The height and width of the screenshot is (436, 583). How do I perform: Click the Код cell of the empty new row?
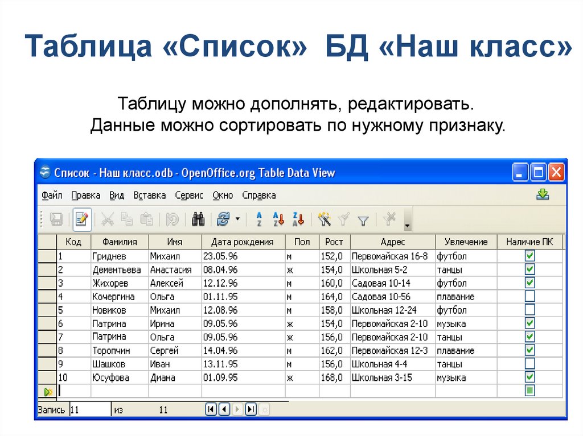point(73,391)
